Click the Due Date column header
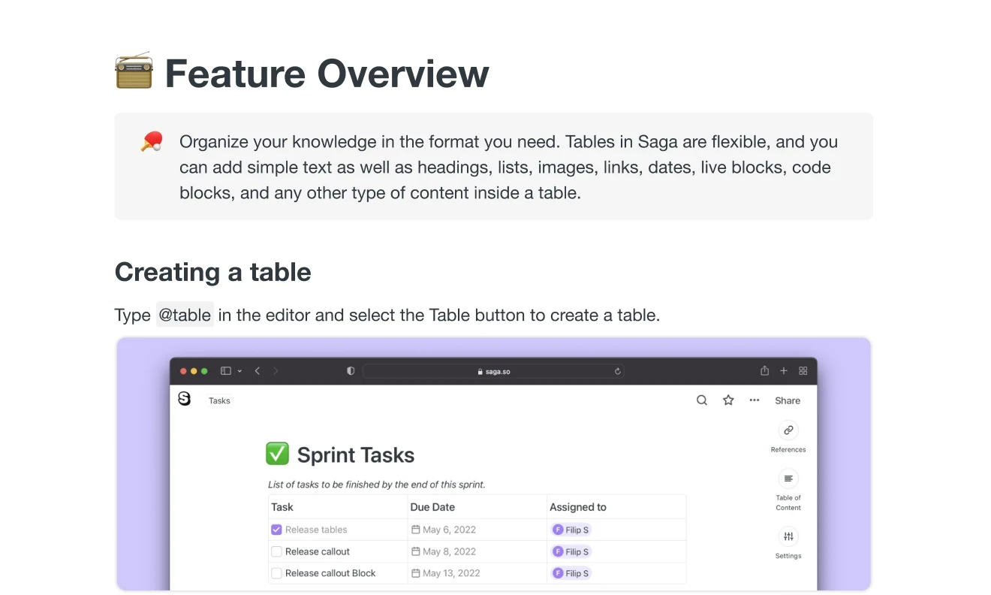Image resolution: width=991 pixels, height=595 pixels. 432,507
